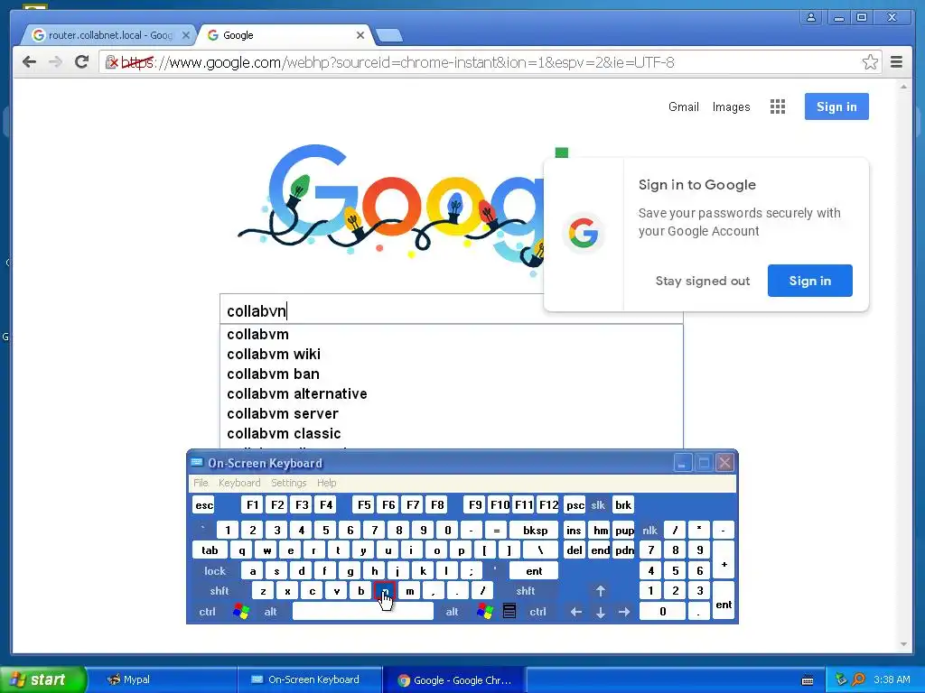Click the page scrollbar down arrow
This screenshot has height=693, width=925.
point(903,644)
